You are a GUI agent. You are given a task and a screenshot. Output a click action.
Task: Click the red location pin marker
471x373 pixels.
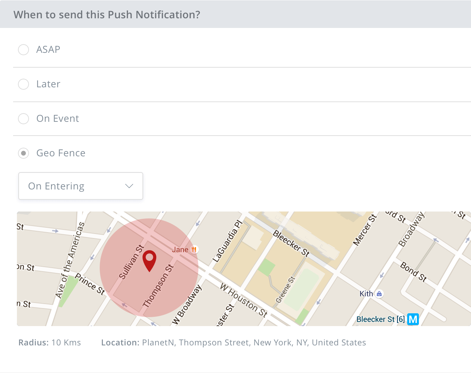[149, 260]
